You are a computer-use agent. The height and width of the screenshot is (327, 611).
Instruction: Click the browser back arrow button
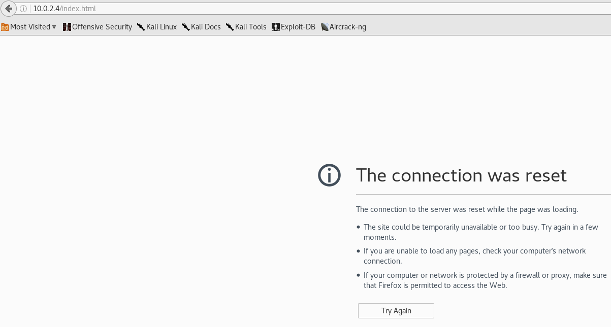coord(9,9)
